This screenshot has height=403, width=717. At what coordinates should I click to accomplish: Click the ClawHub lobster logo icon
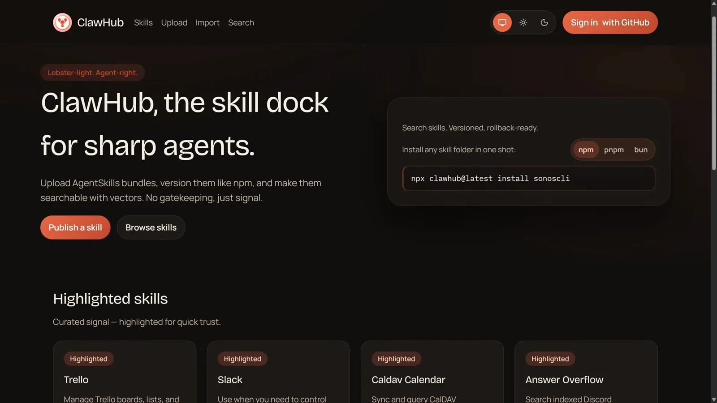click(62, 22)
